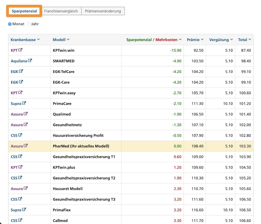This screenshot has width=261, height=224.
Task: Select the Prämie value 116.60
Action: coord(197,210)
